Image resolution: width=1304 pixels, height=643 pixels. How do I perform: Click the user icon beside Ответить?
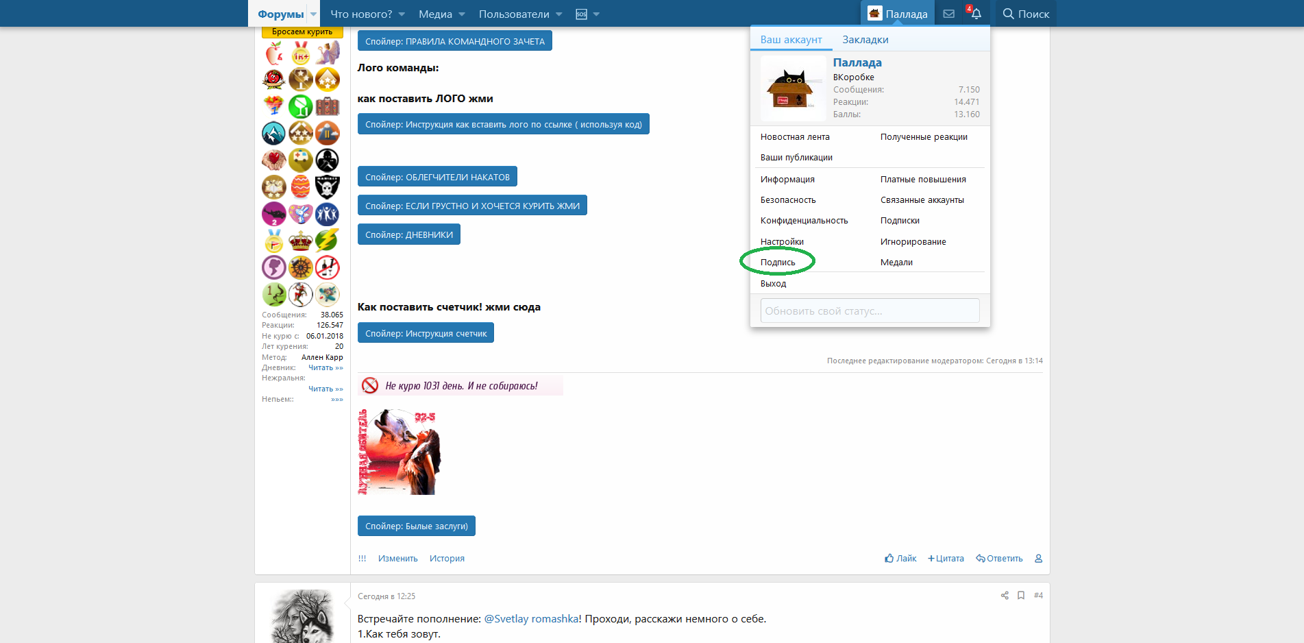point(1038,559)
